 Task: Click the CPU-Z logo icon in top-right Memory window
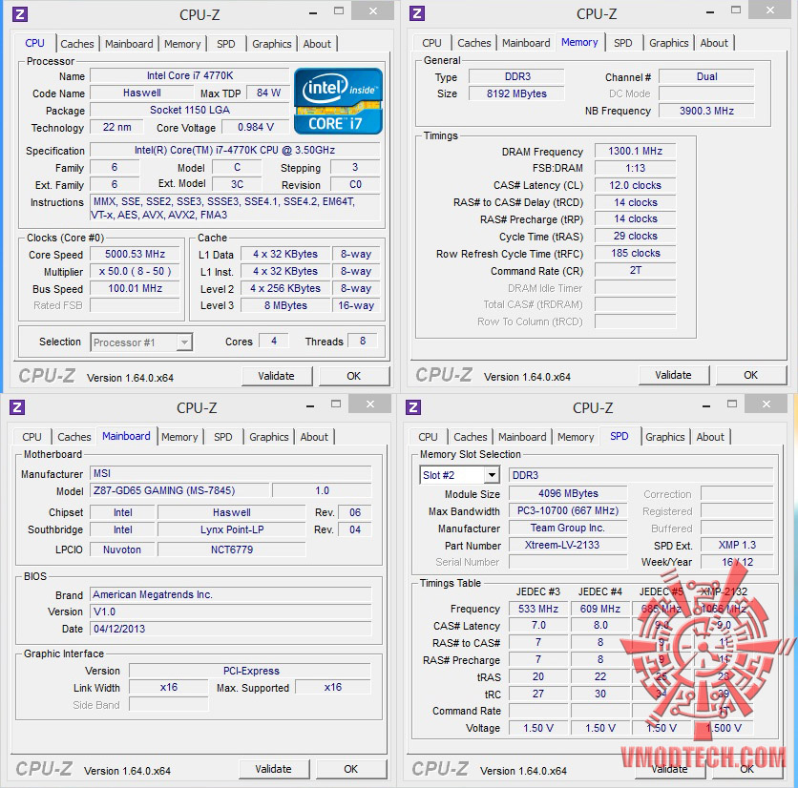417,13
